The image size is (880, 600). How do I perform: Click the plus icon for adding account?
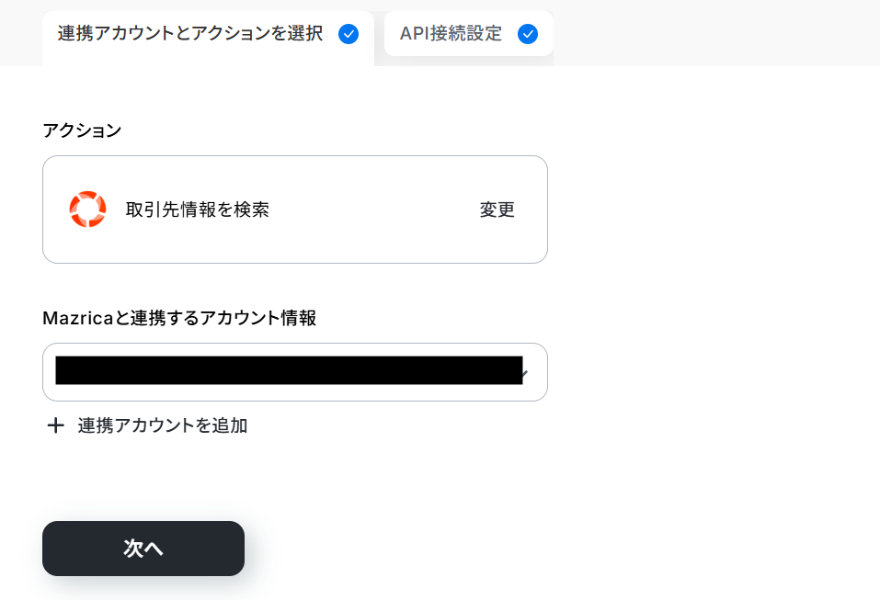point(56,425)
